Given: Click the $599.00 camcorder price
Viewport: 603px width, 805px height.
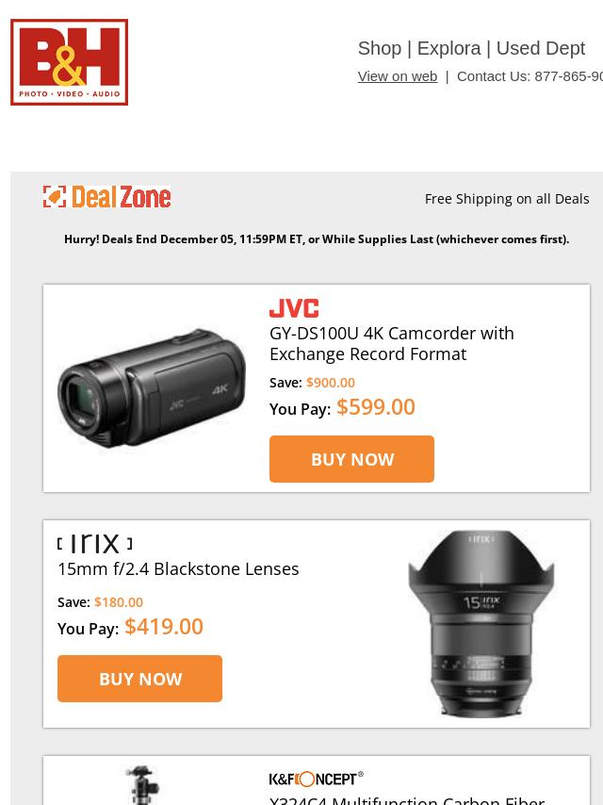Looking at the screenshot, I should click(376, 407).
